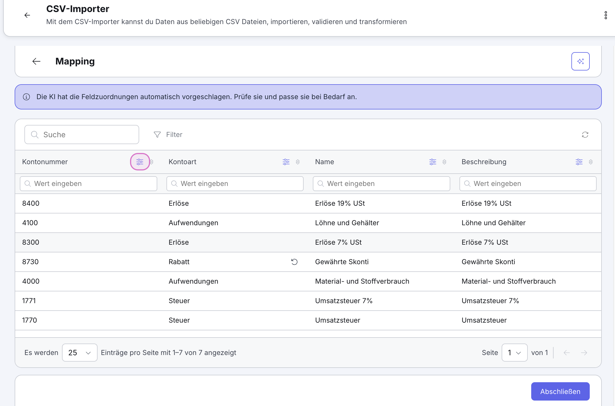
Task: Reset the Rabatt value with undo icon
Action: pyautogui.click(x=294, y=262)
